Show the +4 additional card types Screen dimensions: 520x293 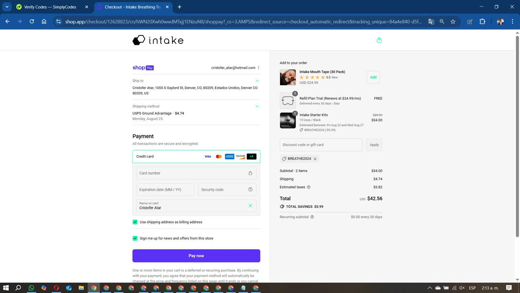(x=252, y=157)
